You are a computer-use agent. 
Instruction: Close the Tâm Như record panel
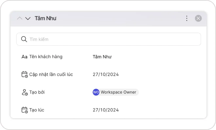(x=198, y=18)
